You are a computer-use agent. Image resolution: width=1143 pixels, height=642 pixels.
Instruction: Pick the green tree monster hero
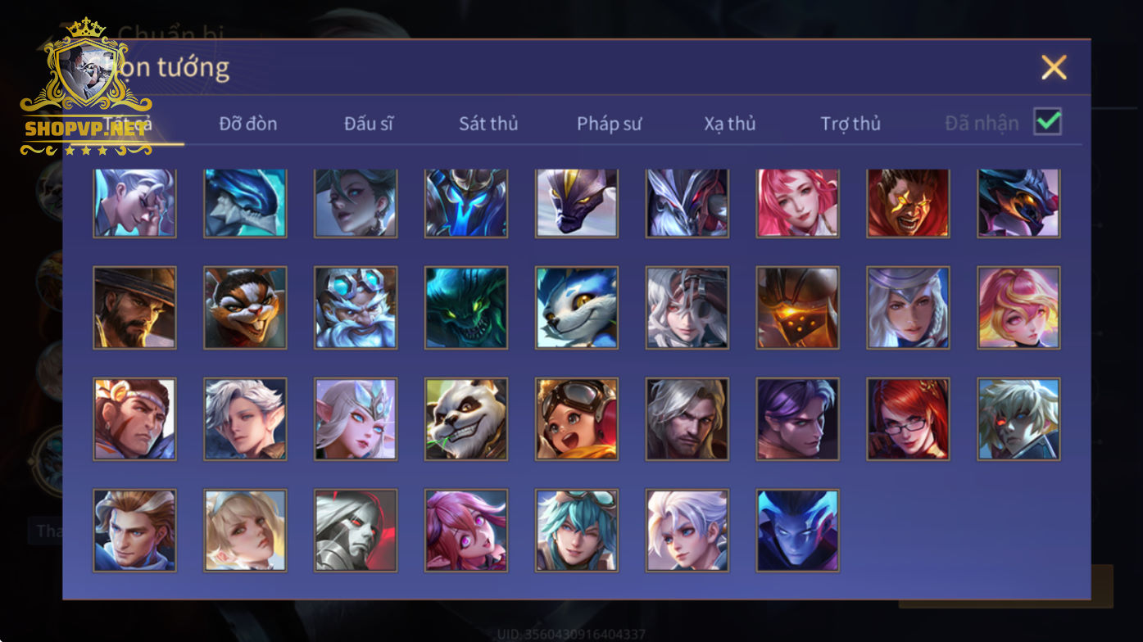pyautogui.click(x=466, y=307)
